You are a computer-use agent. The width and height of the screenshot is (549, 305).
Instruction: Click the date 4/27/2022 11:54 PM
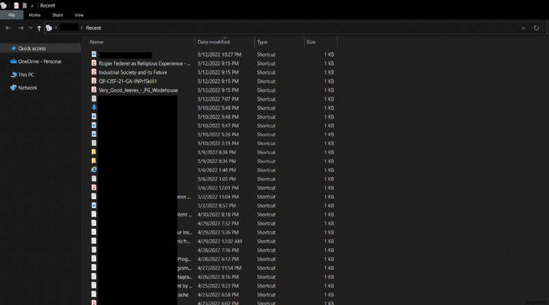(219, 268)
